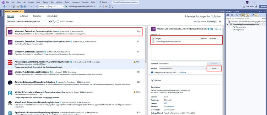Click the user account avatar
The width and height of the screenshot is (267, 115).
click(248, 2)
